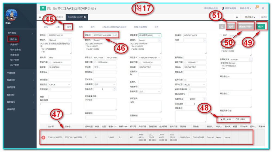Click the 通知客户补料 button
Image resolution: width=272 pixels, height=152 pixels.
click(246, 27)
